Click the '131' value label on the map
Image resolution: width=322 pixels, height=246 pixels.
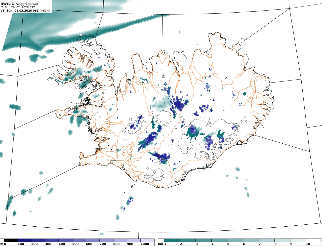pyautogui.click(x=154, y=135)
